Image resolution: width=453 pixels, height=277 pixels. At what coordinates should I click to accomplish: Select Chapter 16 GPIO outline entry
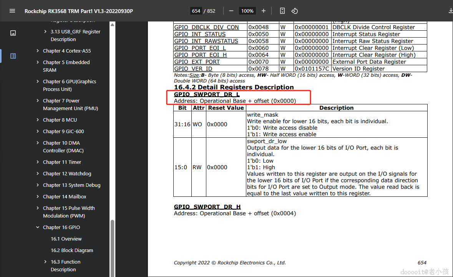coord(61,228)
